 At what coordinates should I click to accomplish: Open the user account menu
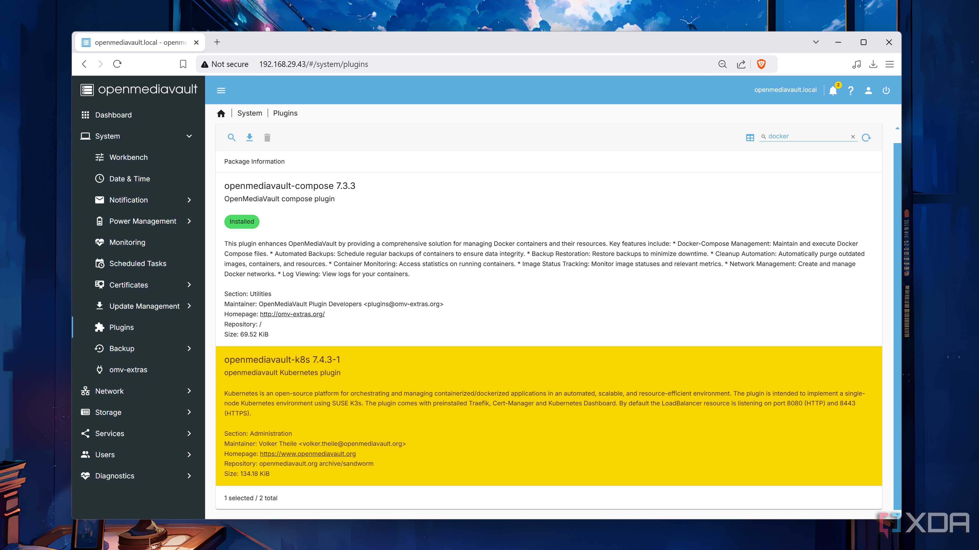[x=868, y=90]
